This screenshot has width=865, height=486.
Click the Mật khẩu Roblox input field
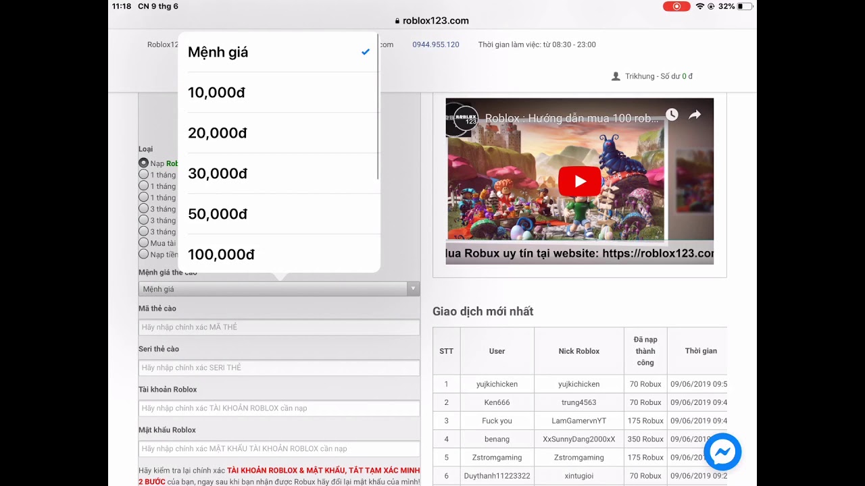tap(279, 449)
